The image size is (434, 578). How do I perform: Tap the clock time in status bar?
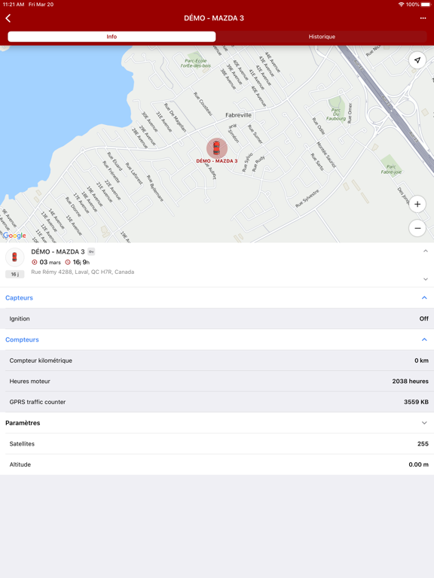(x=14, y=5)
